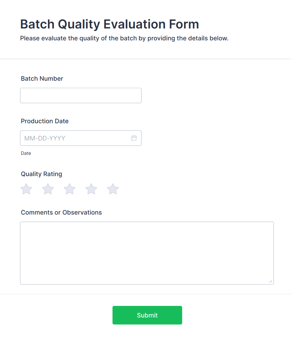Click the Batch Number field label
The width and height of the screenshot is (291, 340).
click(42, 79)
